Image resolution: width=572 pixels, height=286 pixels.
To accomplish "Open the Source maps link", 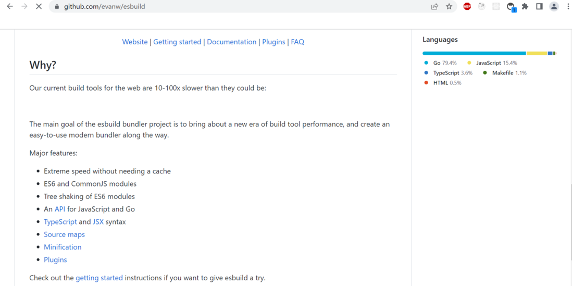I will [64, 234].
